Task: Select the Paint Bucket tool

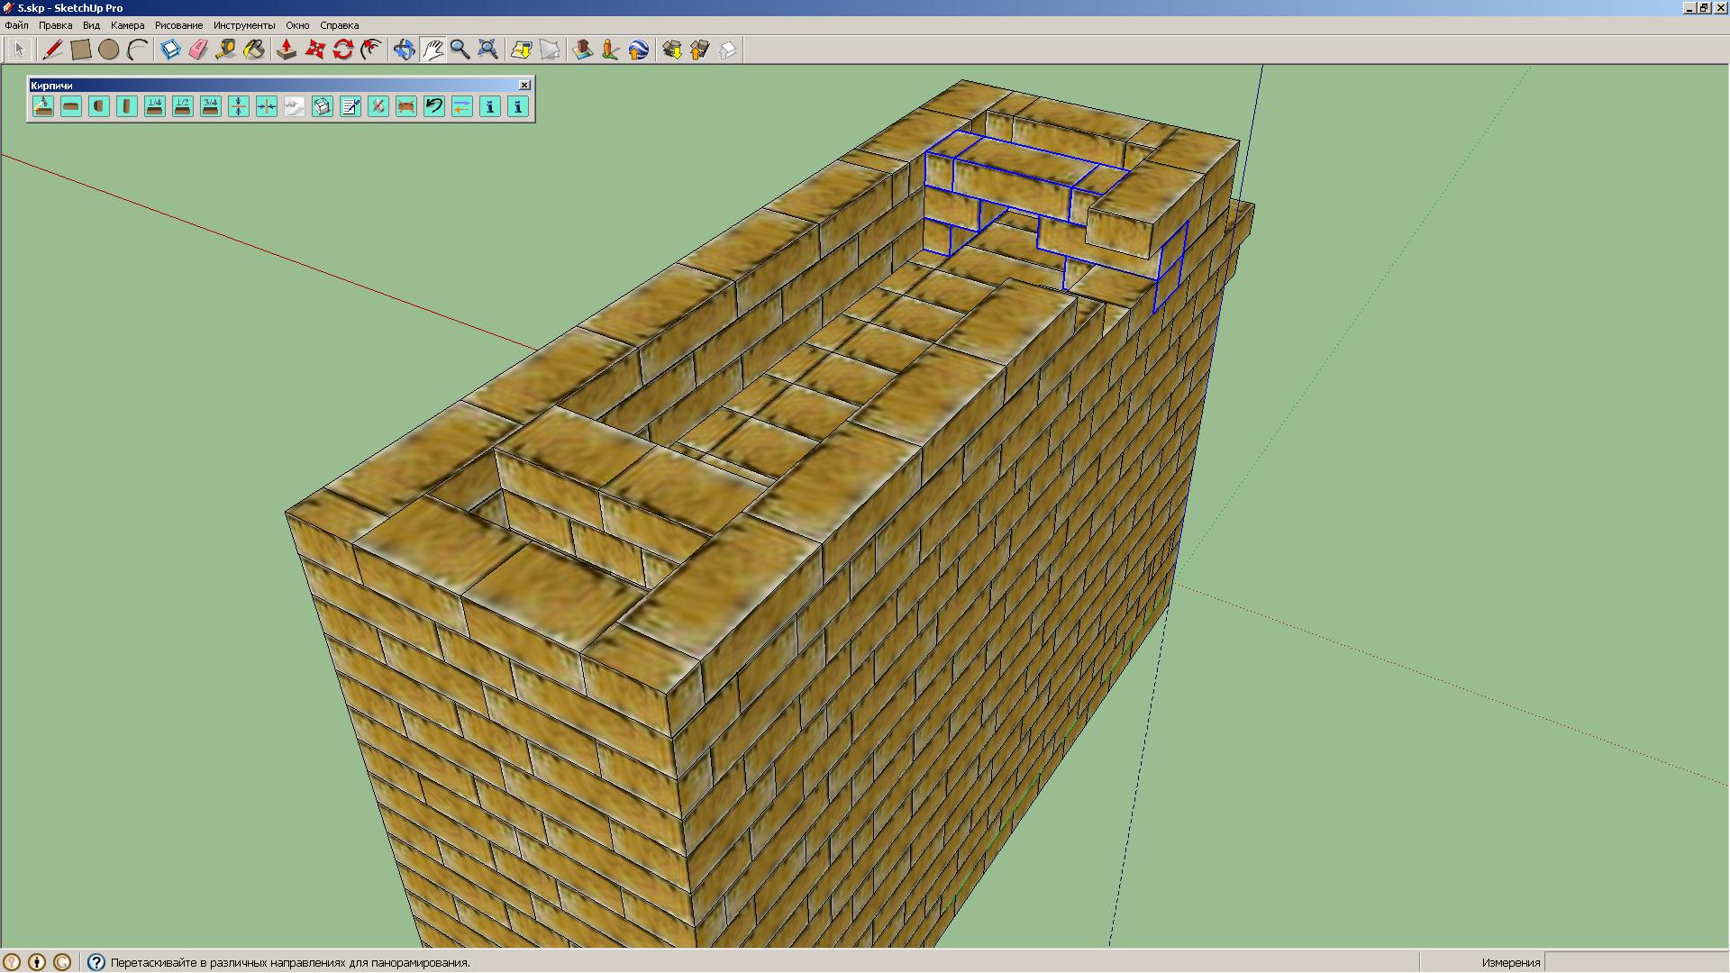Action: point(254,50)
